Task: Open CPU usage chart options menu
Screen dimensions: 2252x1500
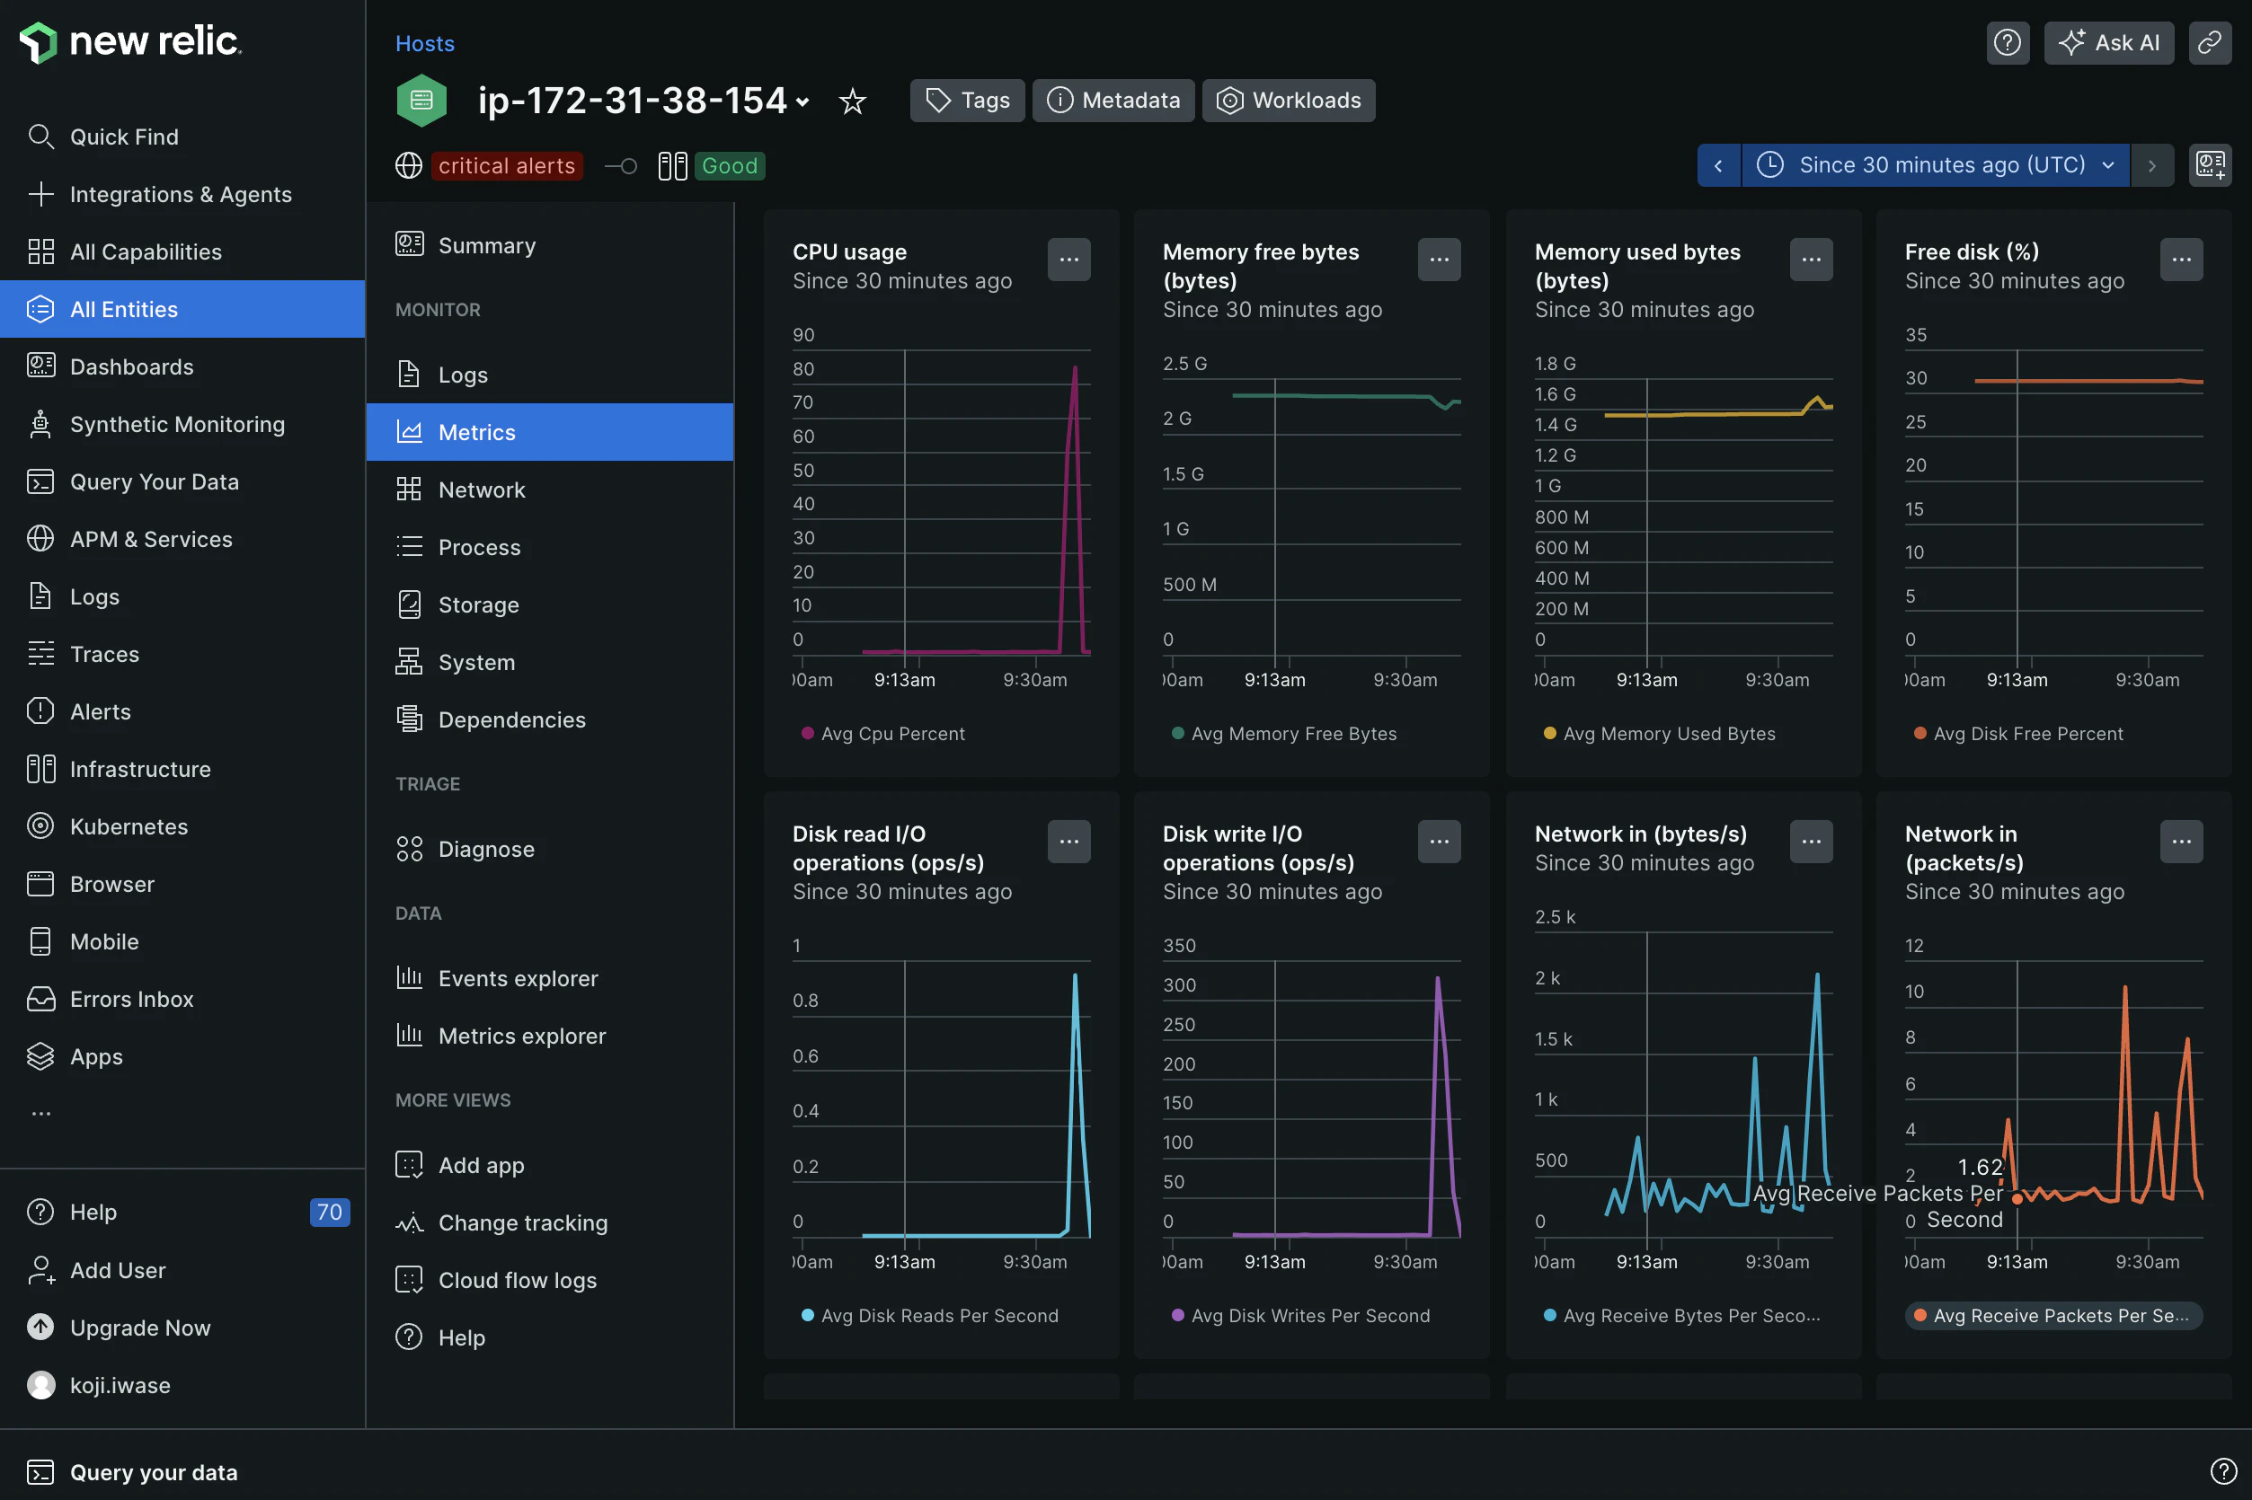Action: [x=1069, y=260]
